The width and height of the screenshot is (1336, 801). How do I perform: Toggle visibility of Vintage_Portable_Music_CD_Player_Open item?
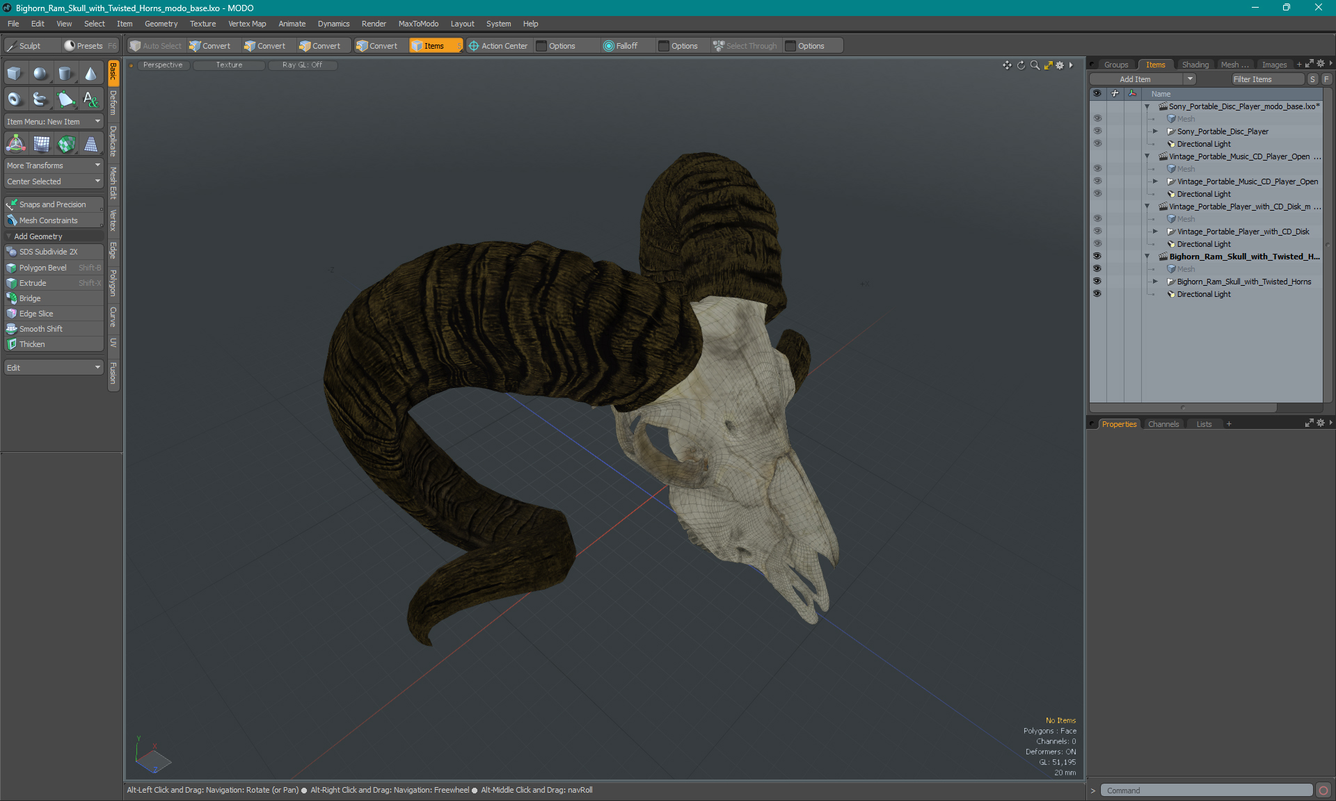pyautogui.click(x=1097, y=181)
